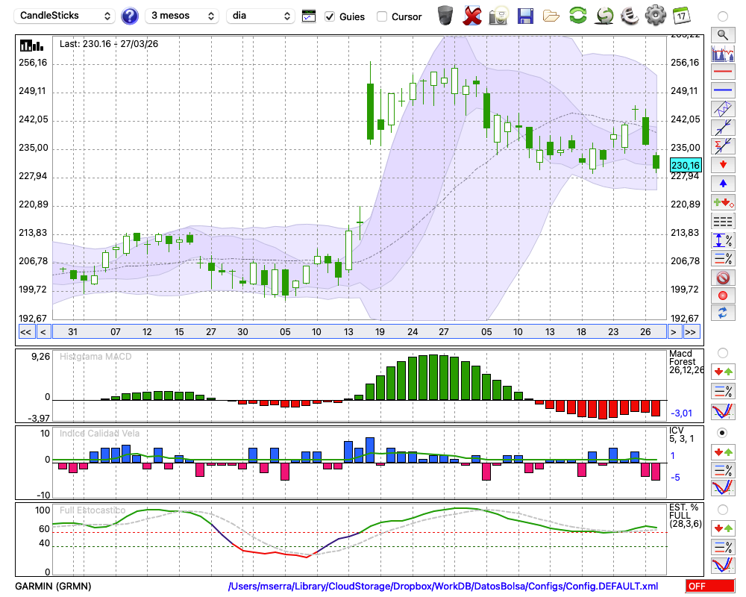The height and width of the screenshot is (597, 746).
Task: Open settings with the gear icon
Action: 655,15
